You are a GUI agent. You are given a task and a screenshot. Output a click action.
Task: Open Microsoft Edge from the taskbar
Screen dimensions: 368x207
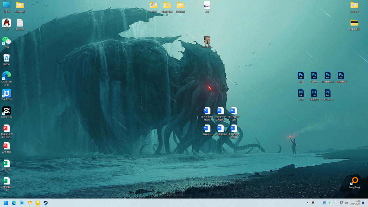point(14,203)
